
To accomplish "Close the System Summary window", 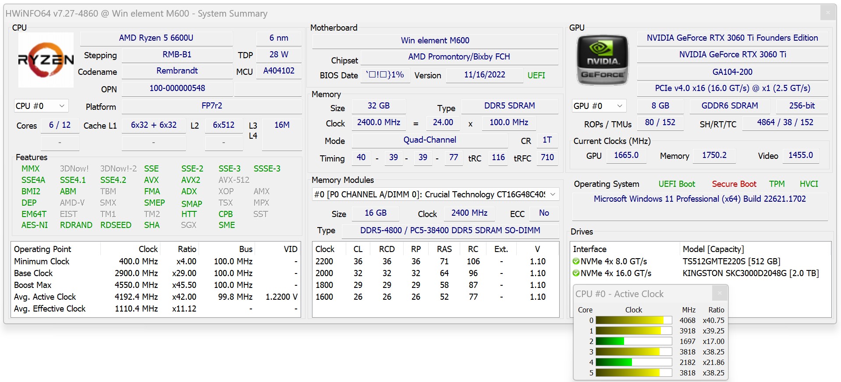I will tap(828, 13).
